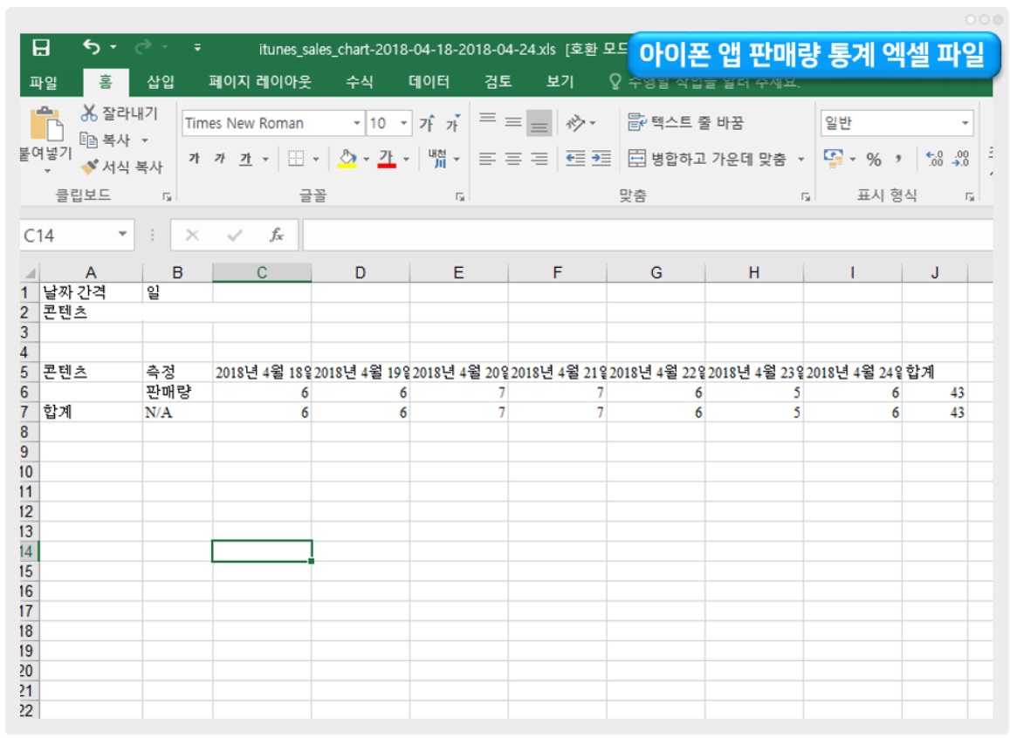Click the increase indent icon
The height and width of the screenshot is (738, 1010).
pyautogui.click(x=601, y=158)
